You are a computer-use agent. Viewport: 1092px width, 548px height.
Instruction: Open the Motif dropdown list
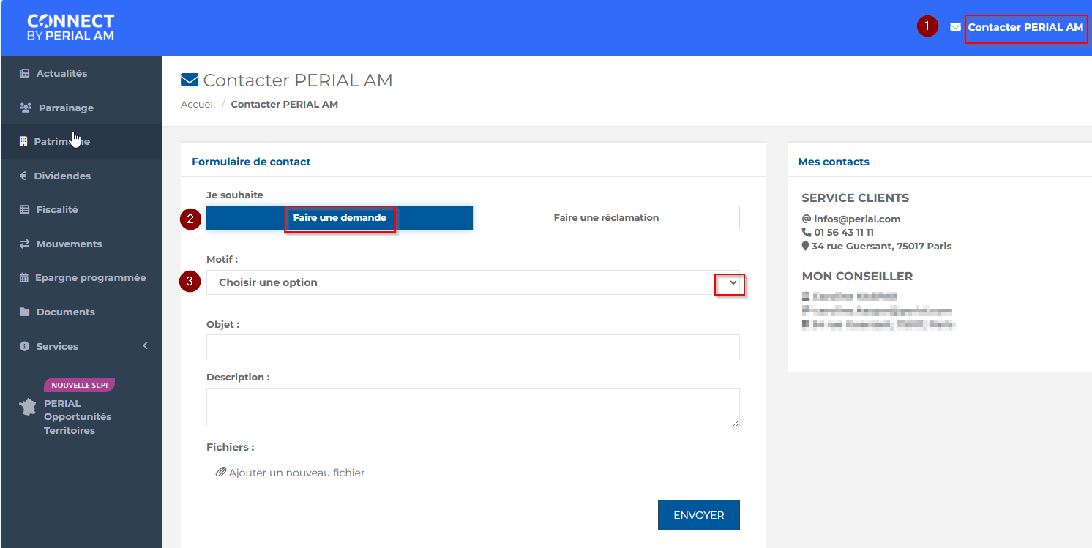(473, 282)
